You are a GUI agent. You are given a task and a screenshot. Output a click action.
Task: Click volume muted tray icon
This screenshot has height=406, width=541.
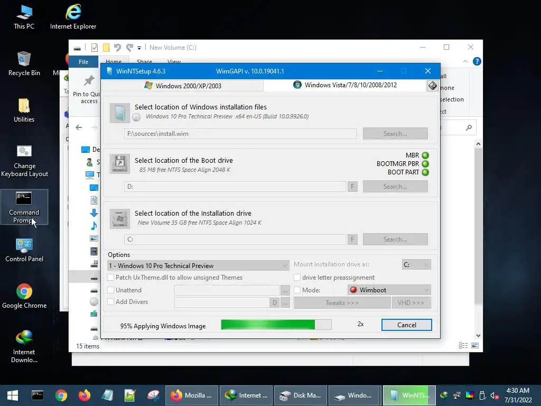pos(495,395)
